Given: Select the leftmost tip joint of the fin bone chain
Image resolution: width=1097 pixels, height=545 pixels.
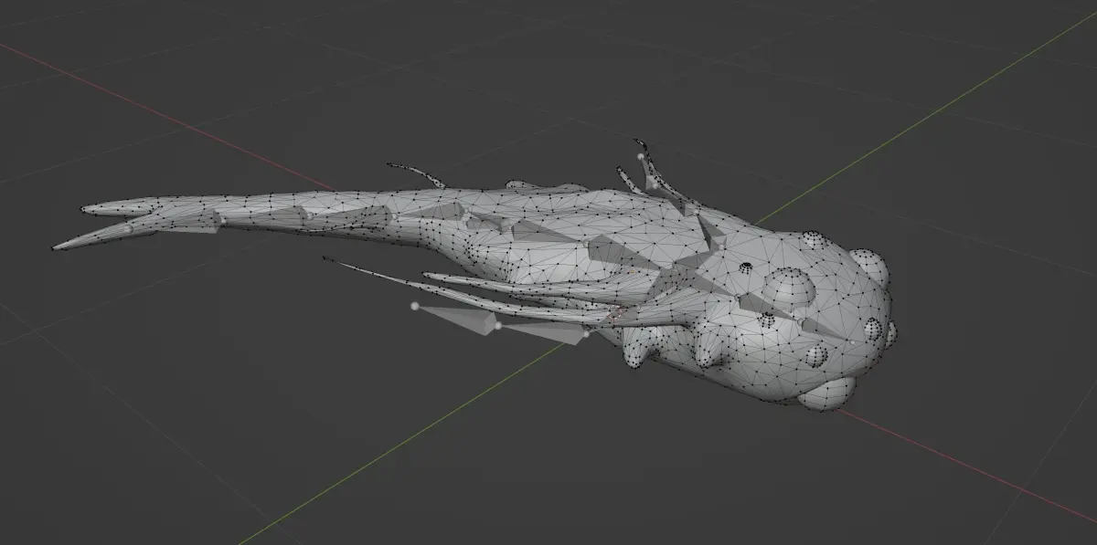Looking at the screenshot, I should point(415,306).
